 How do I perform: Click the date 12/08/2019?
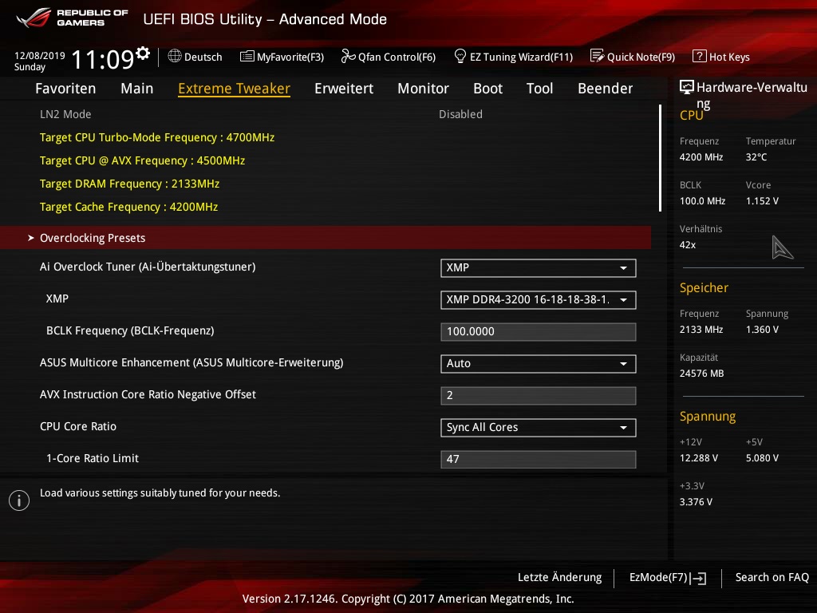(x=40, y=55)
